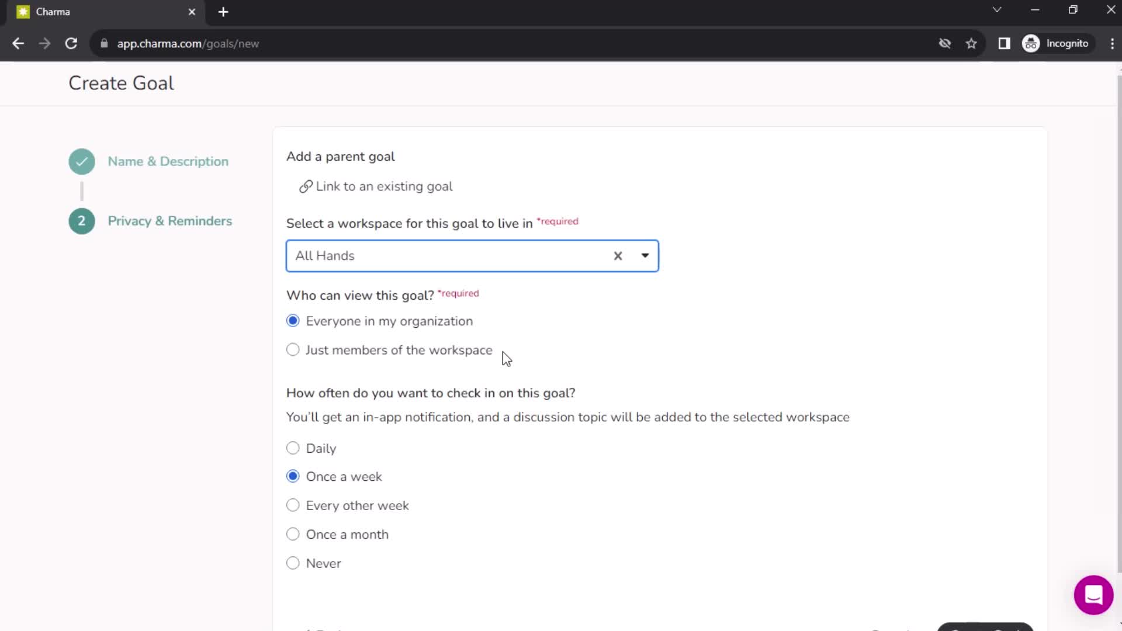
Task: Select 'Daily' check-in frequency option
Action: (x=293, y=448)
